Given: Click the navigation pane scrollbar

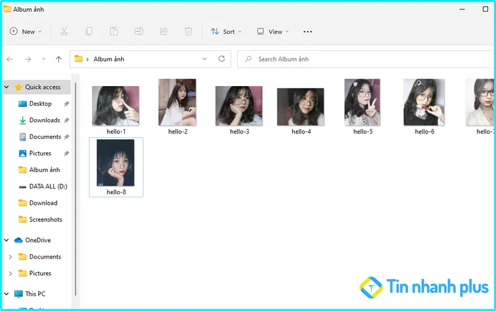Looking at the screenshot, I should (x=76, y=189).
